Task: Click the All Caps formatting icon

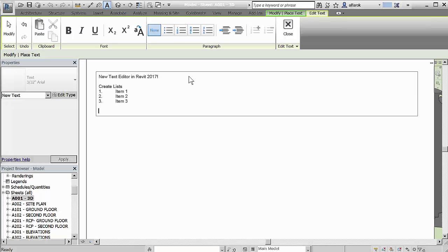Action: 139,30
